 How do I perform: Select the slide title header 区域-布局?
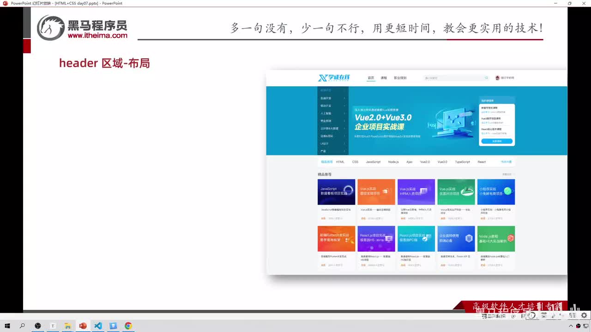104,63
